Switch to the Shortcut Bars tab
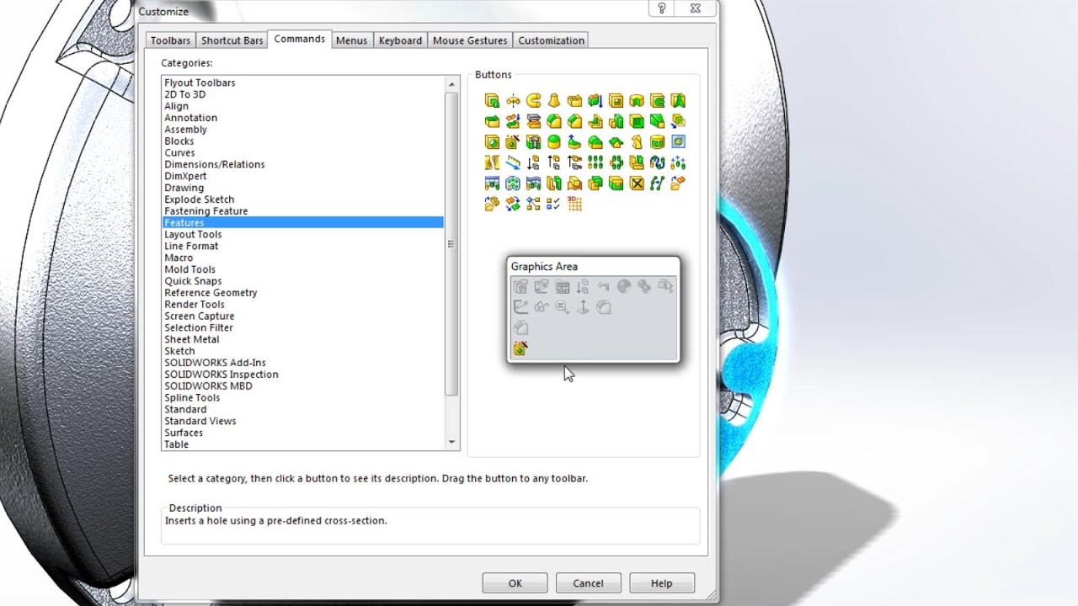Viewport: 1078px width, 606px height. coord(232,40)
